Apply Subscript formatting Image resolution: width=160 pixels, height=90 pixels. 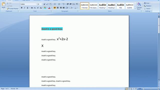tap(35, 8)
